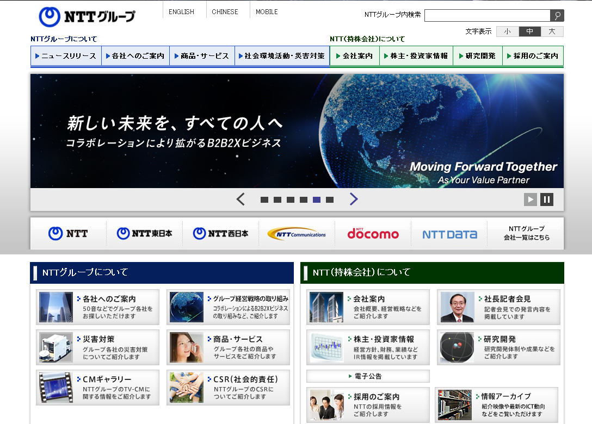Open the NTT東日本 logo link

tap(144, 234)
